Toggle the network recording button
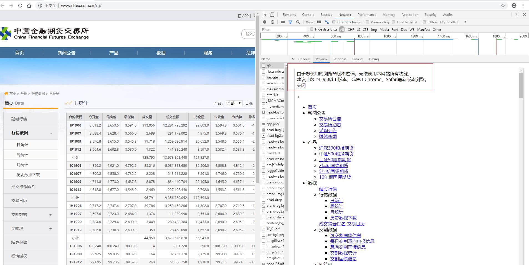The height and width of the screenshot is (265, 529). [265, 22]
